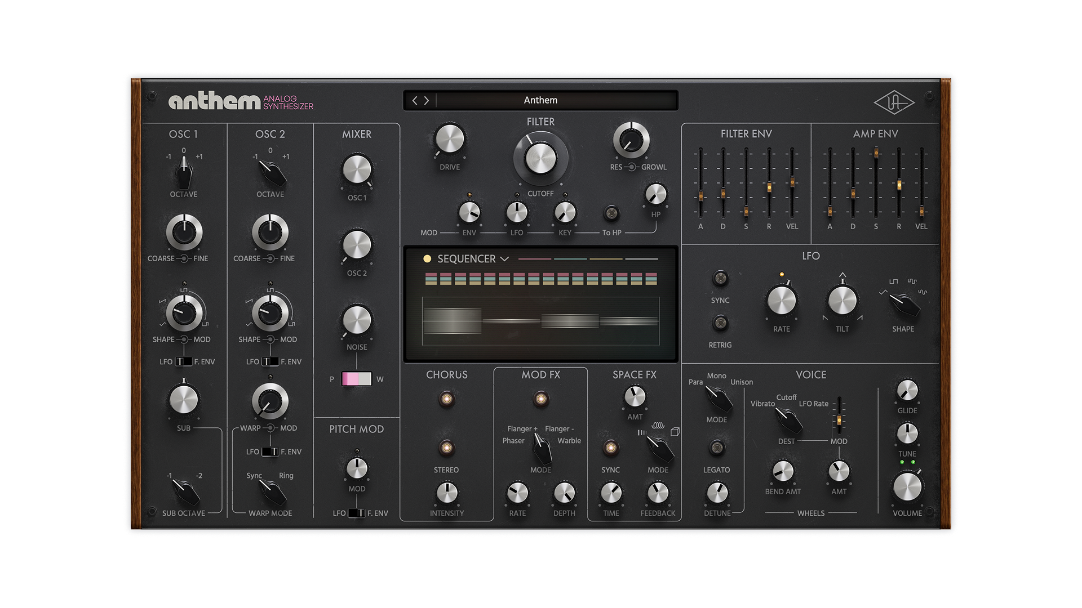Click the triangle shape icon on OSC 2
This screenshot has height=608, width=1082.
(x=249, y=324)
